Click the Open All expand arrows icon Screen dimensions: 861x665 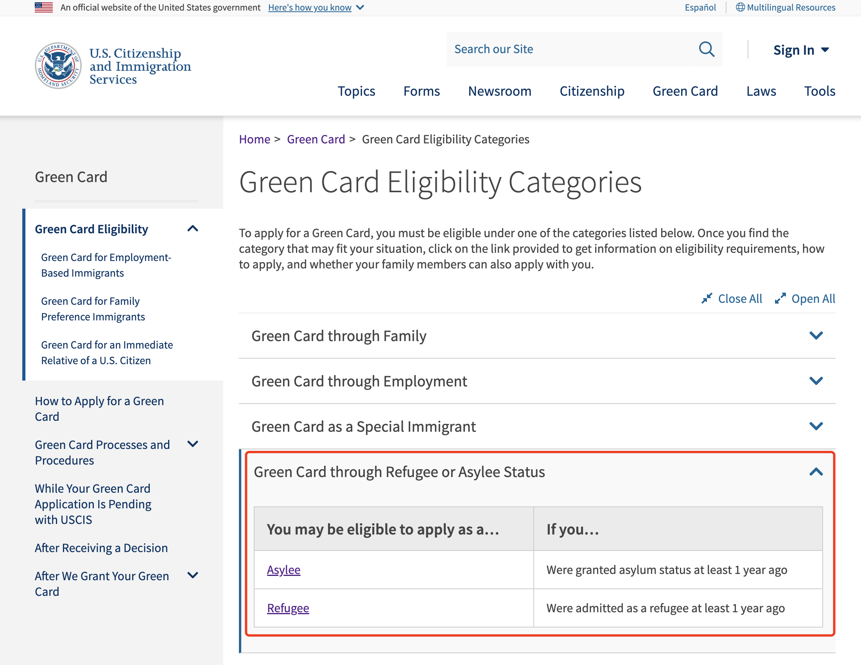coord(780,299)
